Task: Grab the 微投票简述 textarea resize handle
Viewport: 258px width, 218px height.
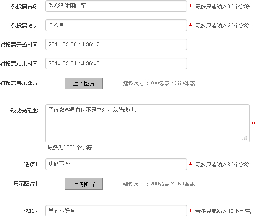Action: (x=245, y=138)
